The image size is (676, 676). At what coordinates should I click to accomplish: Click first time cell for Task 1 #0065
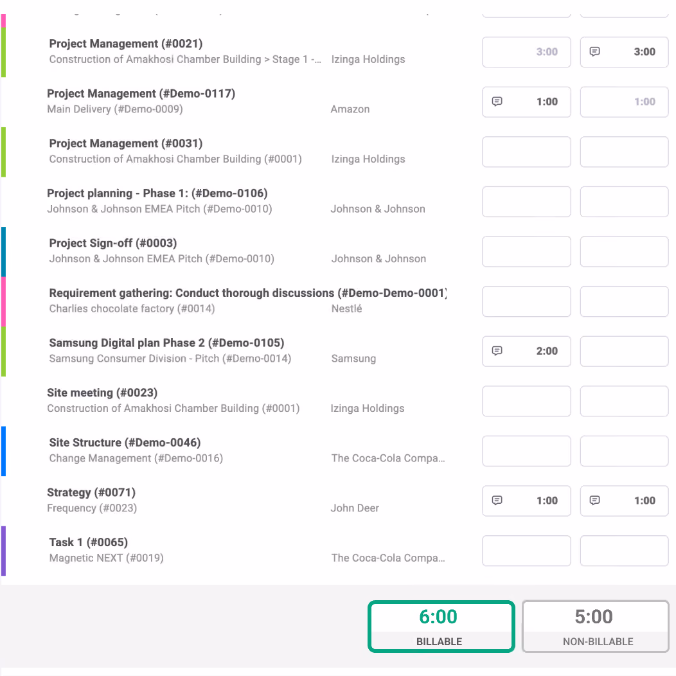pyautogui.click(x=526, y=551)
